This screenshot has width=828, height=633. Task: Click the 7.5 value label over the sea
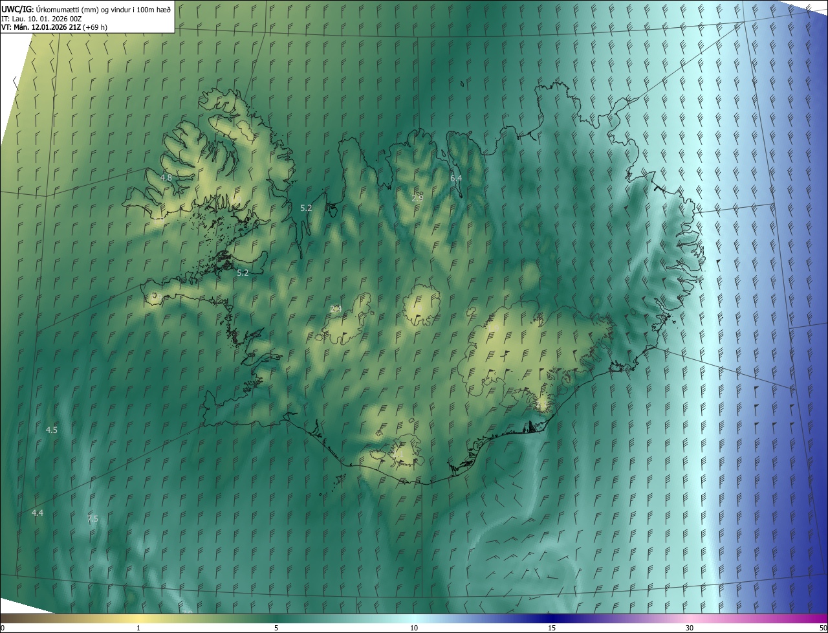(x=93, y=519)
